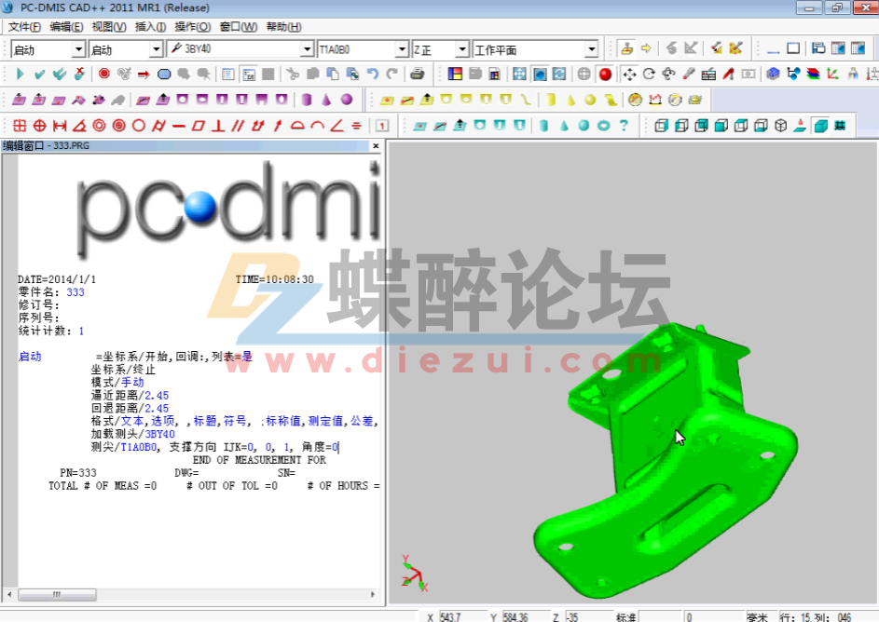Click the blue 手动 mode command in edit window
This screenshot has height=622, width=879.
pos(130,382)
